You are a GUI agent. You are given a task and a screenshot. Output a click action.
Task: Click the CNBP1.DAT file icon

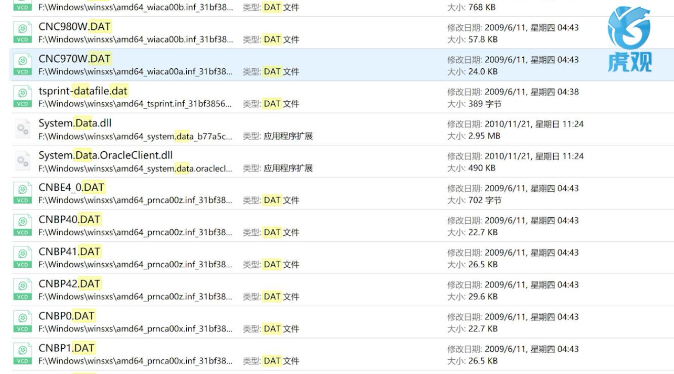click(x=22, y=354)
